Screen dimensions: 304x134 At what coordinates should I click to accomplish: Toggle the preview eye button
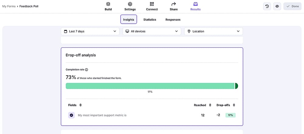(x=277, y=6)
